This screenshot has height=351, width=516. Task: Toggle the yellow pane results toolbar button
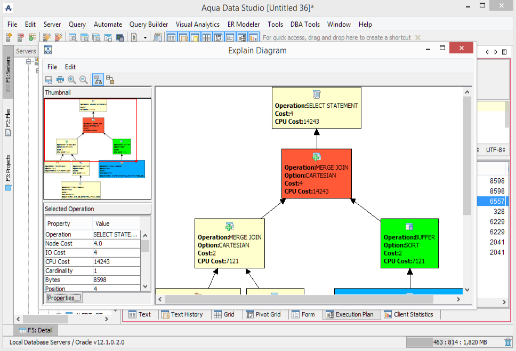pyautogui.click(x=195, y=37)
